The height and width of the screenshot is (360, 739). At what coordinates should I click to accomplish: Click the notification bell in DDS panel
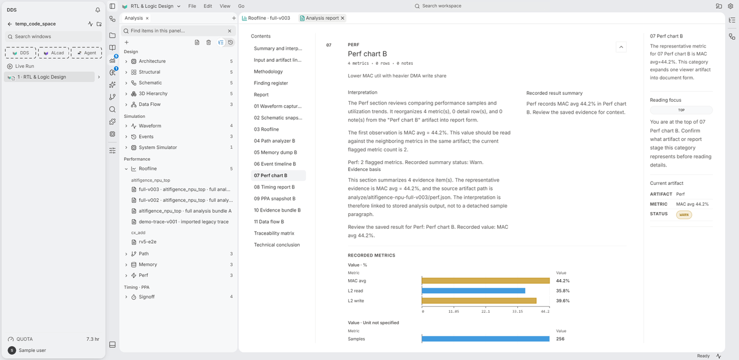click(x=98, y=10)
